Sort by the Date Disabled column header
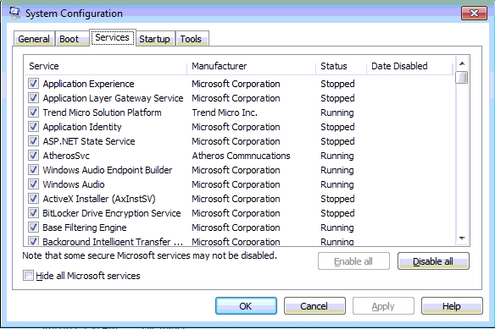 (x=409, y=66)
